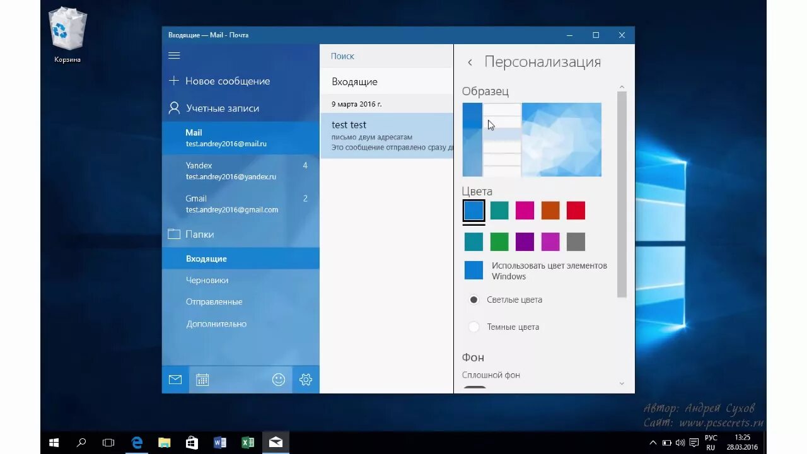Pick the red color swatch

576,211
